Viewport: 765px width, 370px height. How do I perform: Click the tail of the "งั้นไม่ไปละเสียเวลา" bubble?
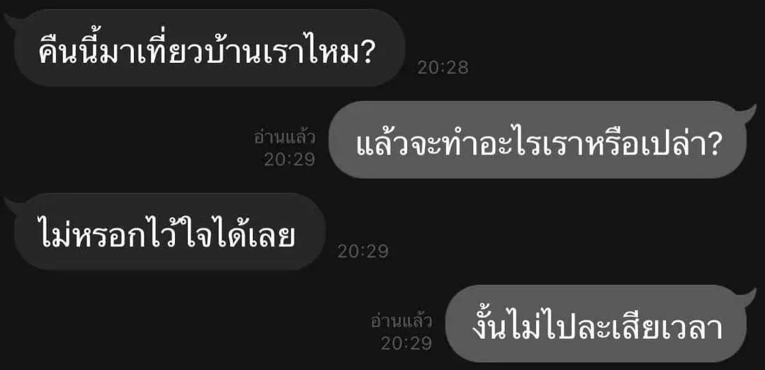[x=747, y=296]
